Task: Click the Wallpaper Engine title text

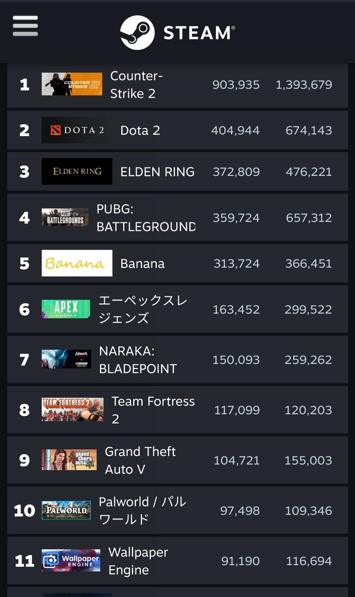Action: tap(138, 561)
